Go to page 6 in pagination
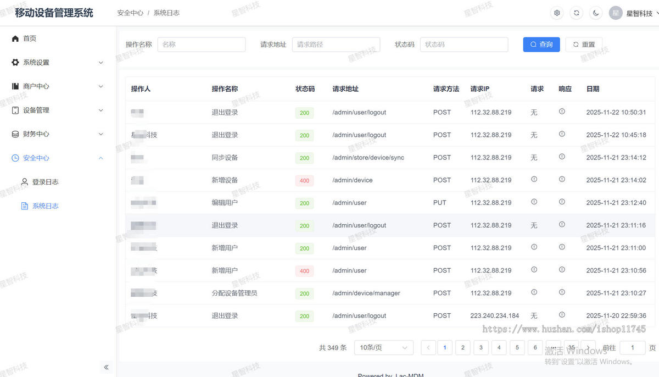This screenshot has height=377, width=659. (535, 347)
